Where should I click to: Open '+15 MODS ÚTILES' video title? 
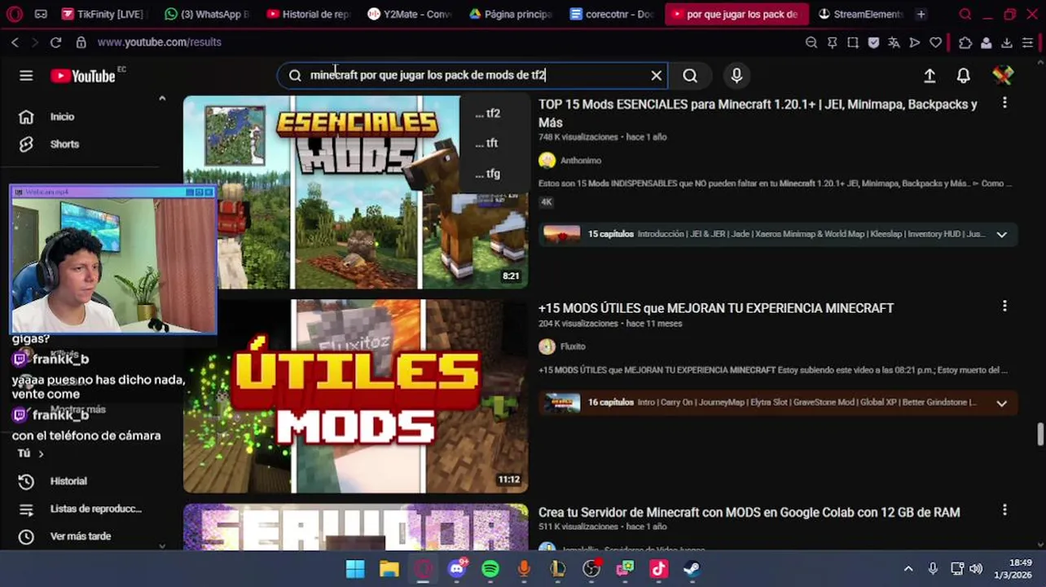[x=716, y=308]
